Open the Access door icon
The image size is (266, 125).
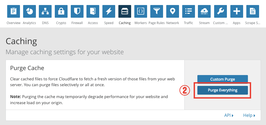[x=93, y=11]
